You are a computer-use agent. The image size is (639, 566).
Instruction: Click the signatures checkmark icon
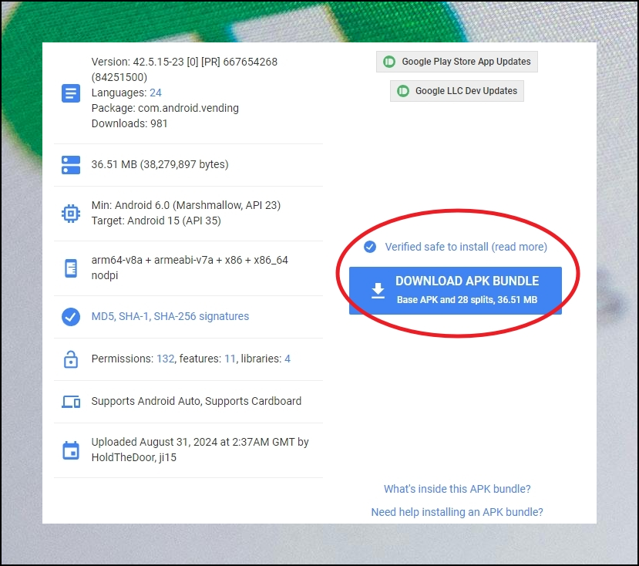pos(71,317)
